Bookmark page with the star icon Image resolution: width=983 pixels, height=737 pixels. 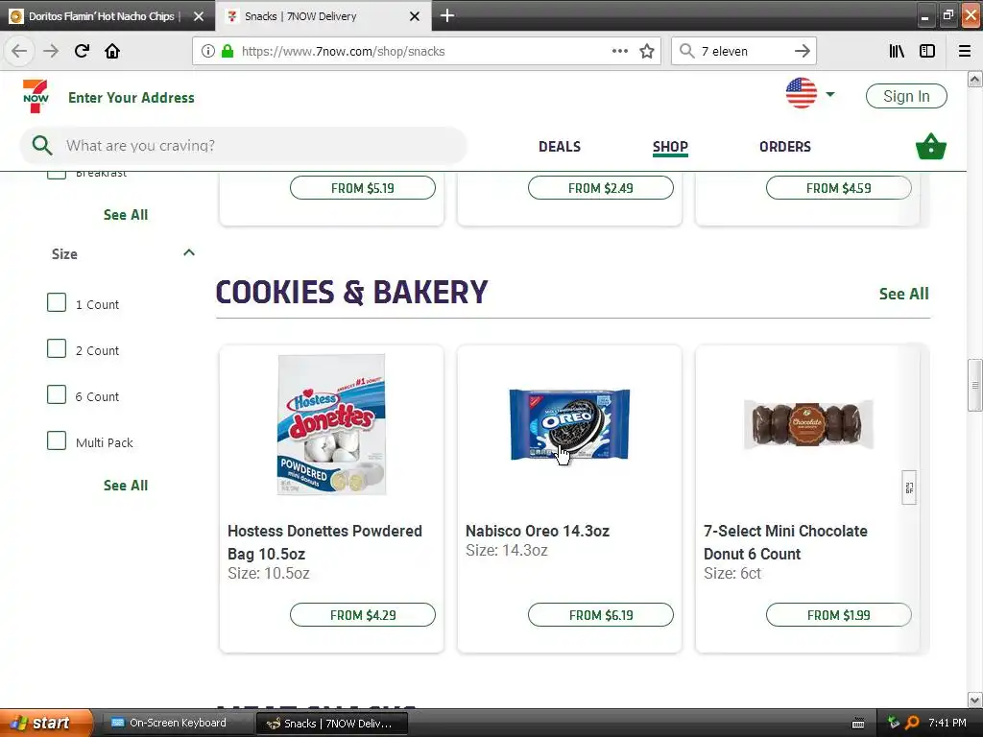[x=647, y=52]
